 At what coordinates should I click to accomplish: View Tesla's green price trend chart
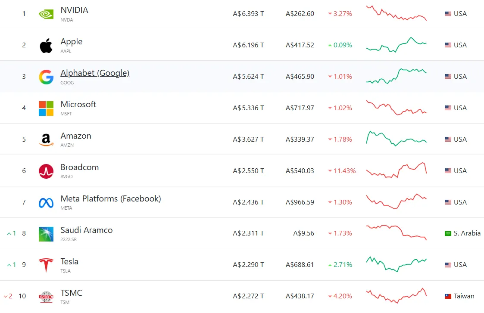(x=396, y=264)
